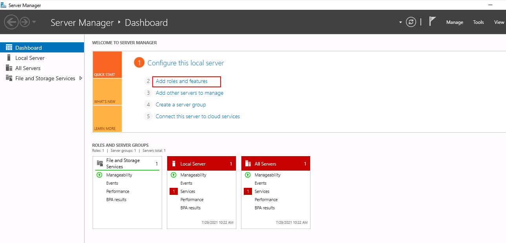The image size is (506, 243).
Task: Click the Local Server tile header icon
Action: 174,164
